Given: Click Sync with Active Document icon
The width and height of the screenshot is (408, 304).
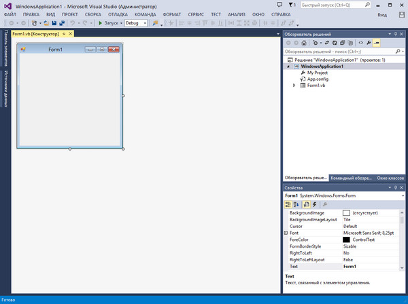Looking at the screenshot, I should [327, 43].
